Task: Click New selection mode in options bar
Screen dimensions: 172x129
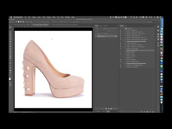Action: 16,22
